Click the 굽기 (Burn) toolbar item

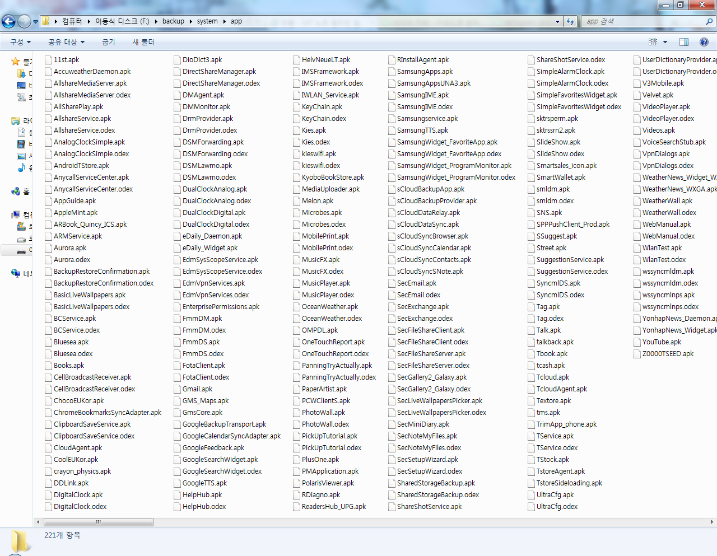(x=109, y=42)
